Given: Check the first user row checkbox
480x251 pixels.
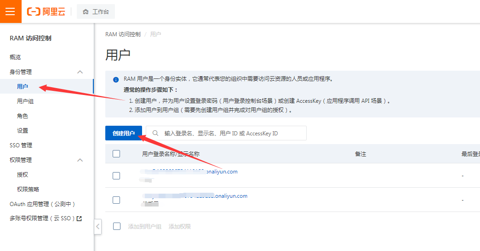Looking at the screenshot, I should click(116, 176).
